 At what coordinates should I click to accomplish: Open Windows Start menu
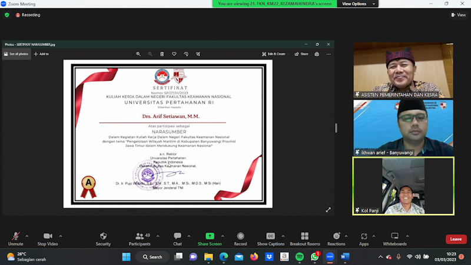point(127,257)
